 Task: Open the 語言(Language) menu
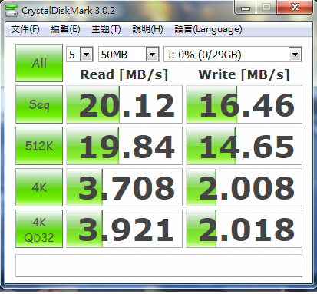(x=208, y=29)
